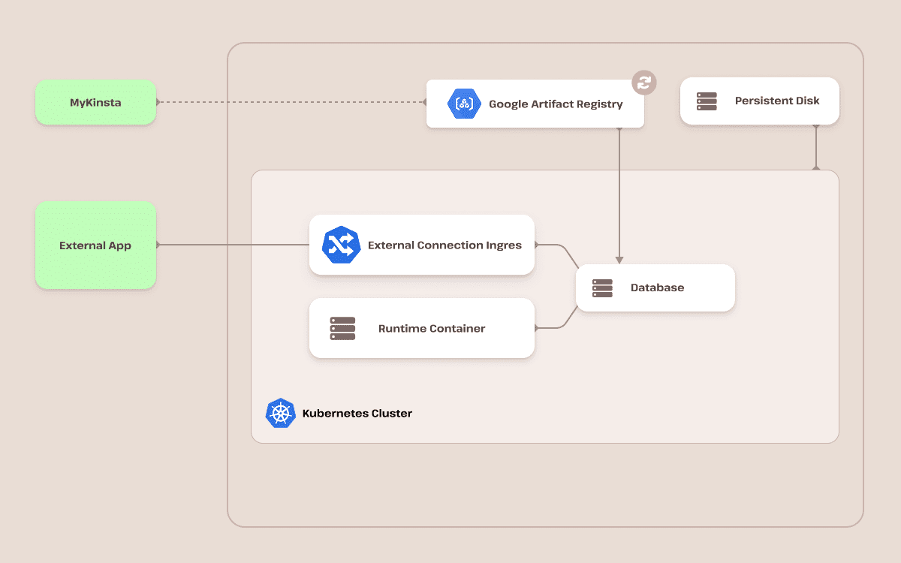Select the Runtime Container card

pyautogui.click(x=421, y=328)
